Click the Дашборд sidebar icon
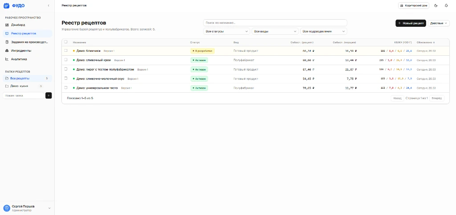 click(x=7, y=25)
